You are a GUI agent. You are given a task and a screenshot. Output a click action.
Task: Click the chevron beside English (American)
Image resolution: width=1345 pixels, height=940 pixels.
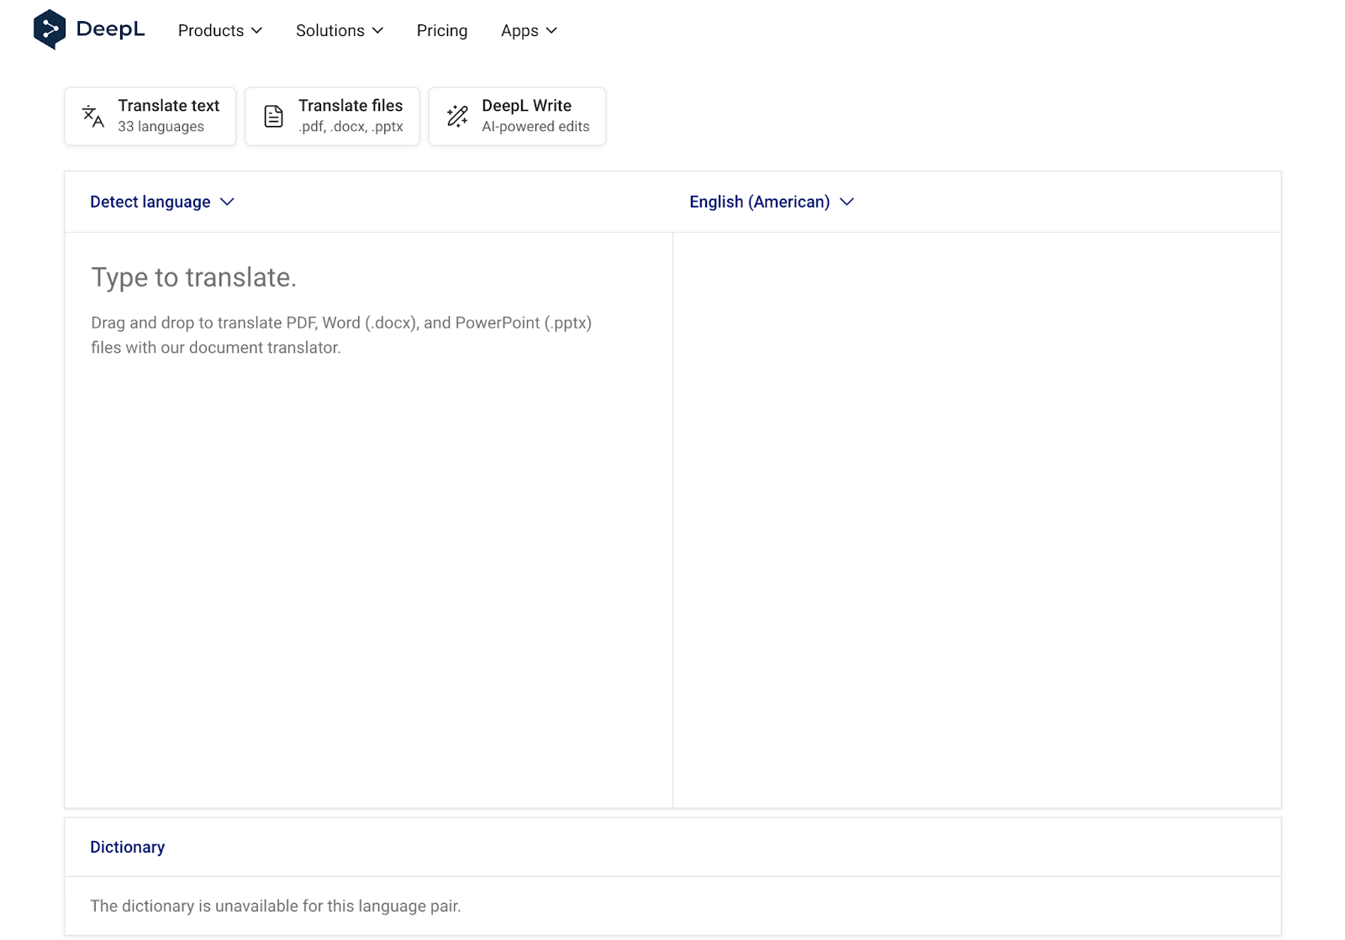click(x=847, y=202)
